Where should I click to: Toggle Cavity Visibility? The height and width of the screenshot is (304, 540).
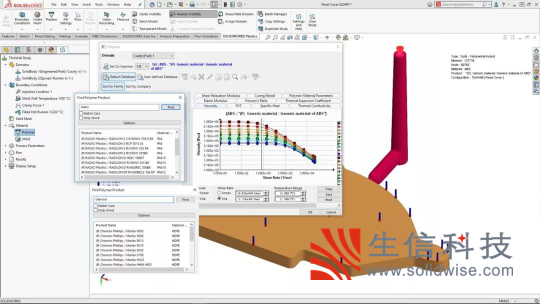pyautogui.click(x=146, y=14)
